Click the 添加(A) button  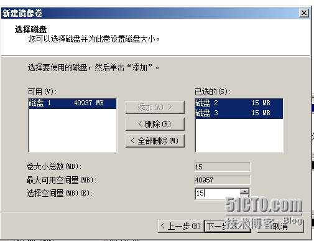tap(155, 107)
